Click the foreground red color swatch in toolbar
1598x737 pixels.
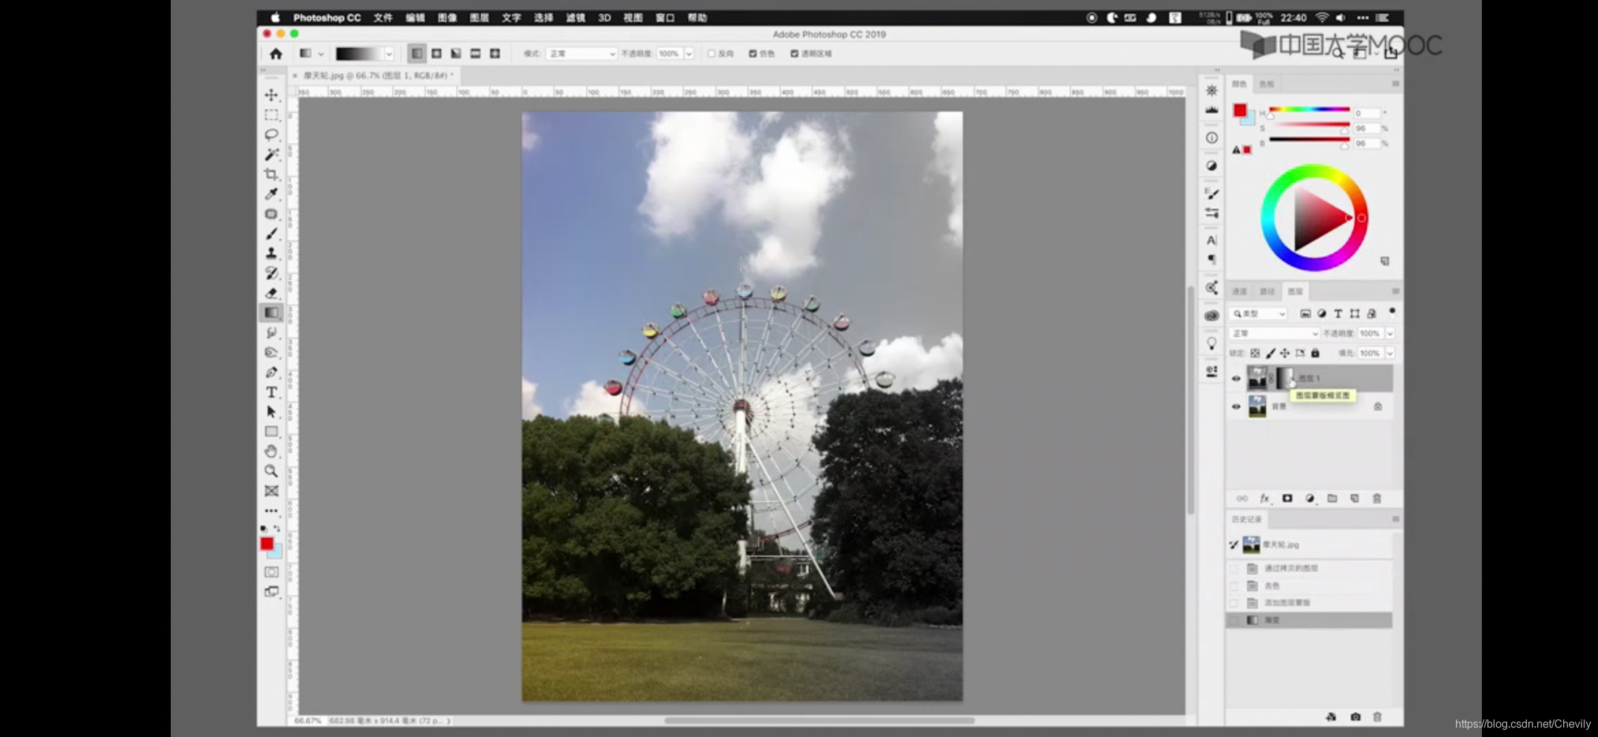pos(267,544)
